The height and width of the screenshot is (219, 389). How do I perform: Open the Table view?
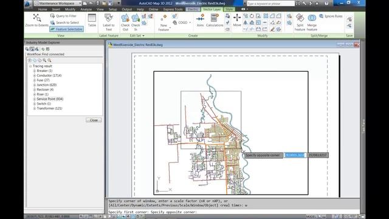point(92,20)
